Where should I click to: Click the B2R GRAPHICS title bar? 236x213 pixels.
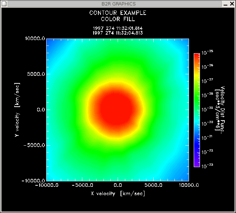coord(115,4)
